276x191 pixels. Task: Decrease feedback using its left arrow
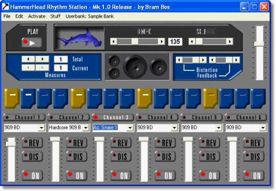212,60
